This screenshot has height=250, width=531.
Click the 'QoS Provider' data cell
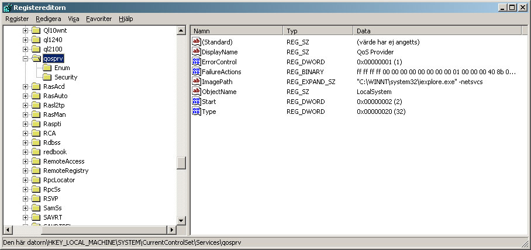375,52
